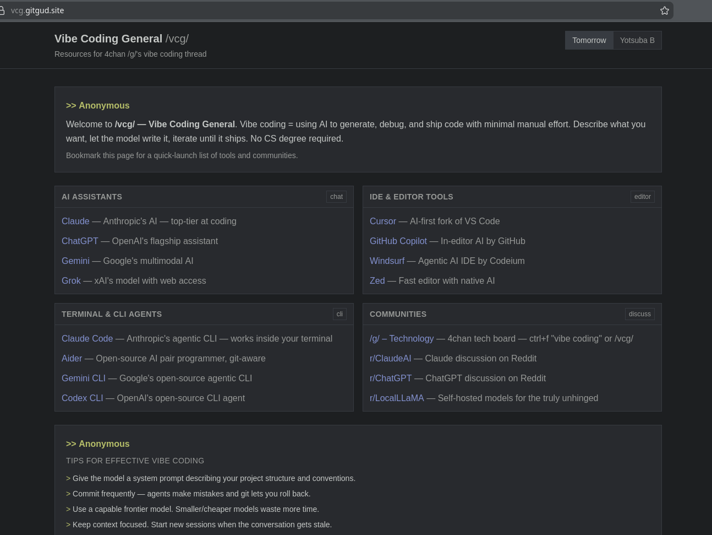Go to the /g/ – Technology board link
712x535 pixels.
click(x=402, y=338)
